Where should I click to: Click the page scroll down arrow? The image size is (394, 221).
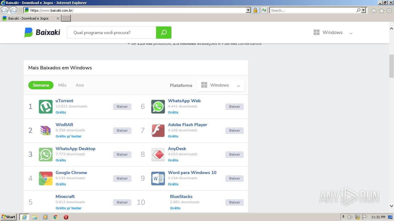tap(392, 206)
